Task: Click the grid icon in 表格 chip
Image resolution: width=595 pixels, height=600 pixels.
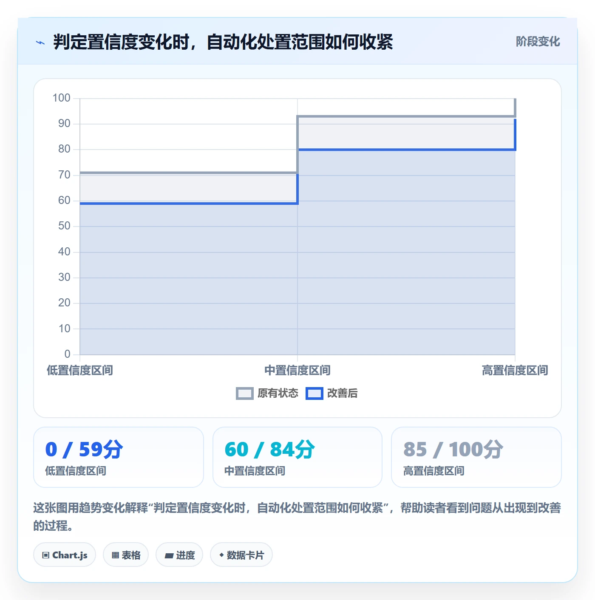Action: click(x=115, y=555)
